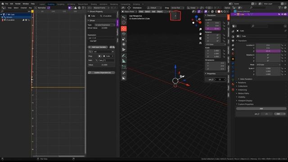Click the Blender logo menu
Image resolution: width=288 pixels, height=162 pixels.
[3, 4]
